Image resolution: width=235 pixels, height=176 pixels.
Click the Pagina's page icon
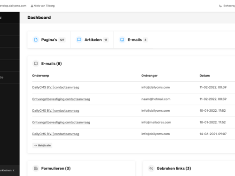coord(36,40)
